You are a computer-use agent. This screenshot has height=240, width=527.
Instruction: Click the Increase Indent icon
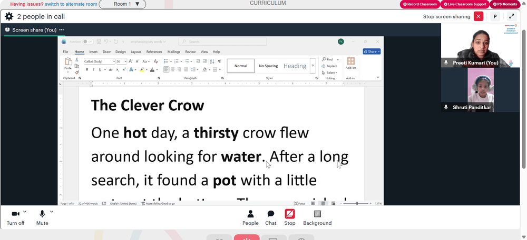[204, 61]
